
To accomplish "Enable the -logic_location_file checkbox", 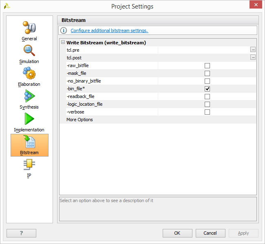I will [207, 105].
